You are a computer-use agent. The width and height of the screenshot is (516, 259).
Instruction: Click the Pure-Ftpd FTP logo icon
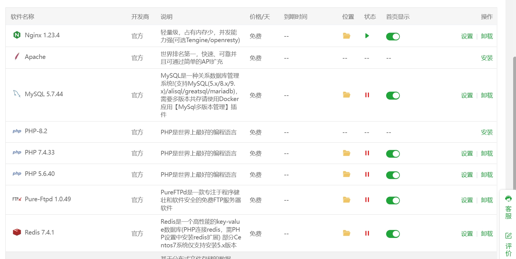click(17, 199)
